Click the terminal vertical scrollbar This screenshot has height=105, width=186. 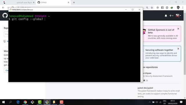coord(142,47)
